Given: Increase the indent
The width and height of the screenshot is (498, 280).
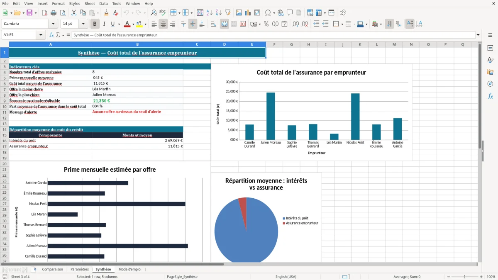Looking at the screenshot, I should (316, 24).
